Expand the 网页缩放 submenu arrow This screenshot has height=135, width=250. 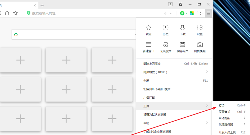[x=207, y=72]
